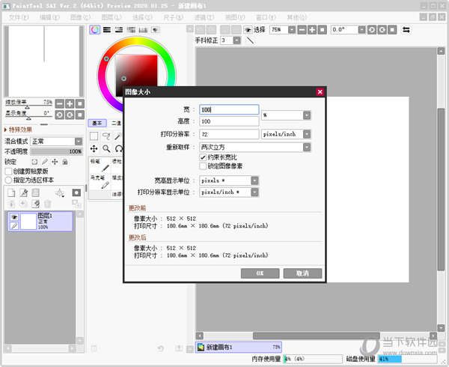
Task: Expand the width unit percent dropdown
Action: coord(307,115)
